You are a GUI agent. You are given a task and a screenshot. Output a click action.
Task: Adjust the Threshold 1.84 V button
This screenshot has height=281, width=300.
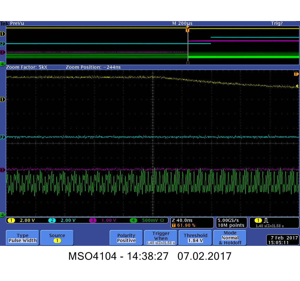[x=195, y=238]
